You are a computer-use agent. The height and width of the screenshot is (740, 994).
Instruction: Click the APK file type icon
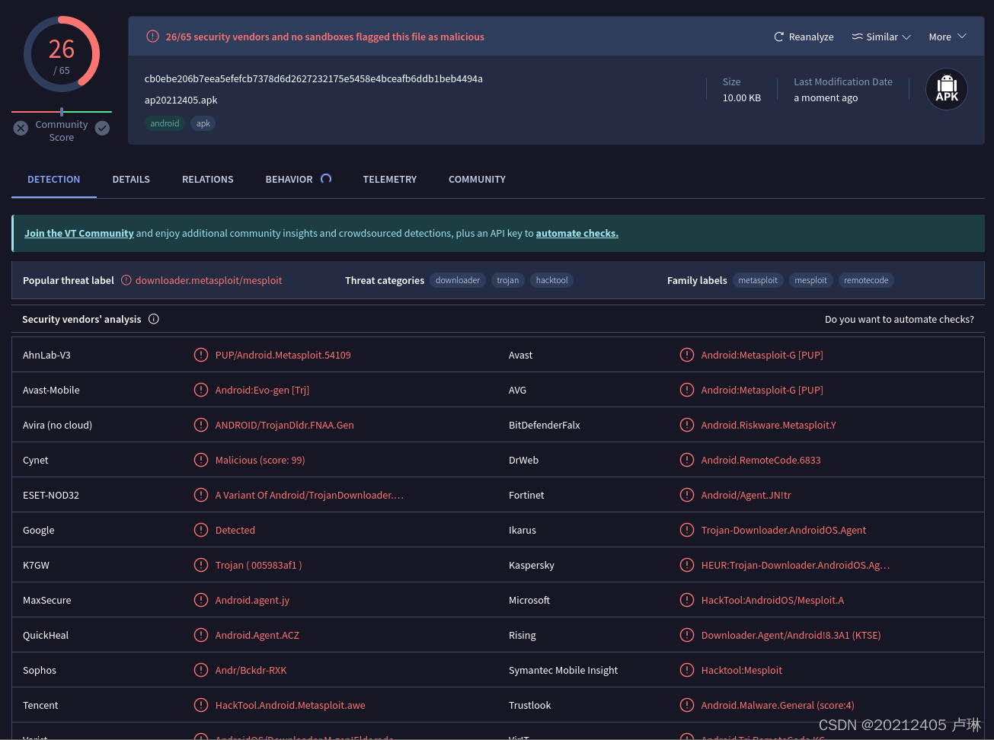[x=947, y=89]
